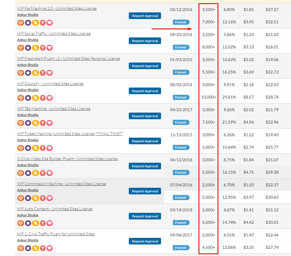Viewport: 291px width, 256px height.
Task: Request approval for WP FanMachine 2.0
Action: click(145, 16)
